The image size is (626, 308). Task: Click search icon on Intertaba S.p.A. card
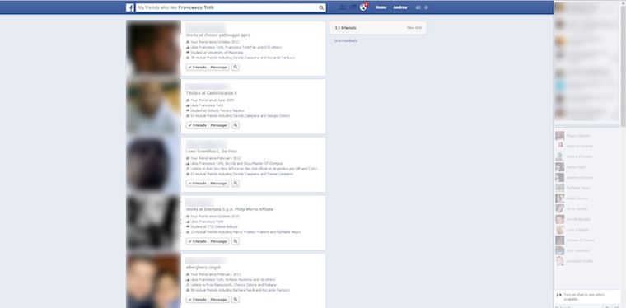click(x=236, y=241)
